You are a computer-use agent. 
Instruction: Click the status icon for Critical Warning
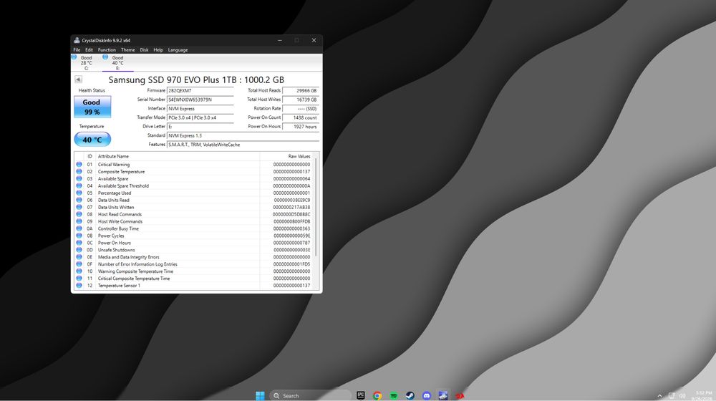click(79, 165)
